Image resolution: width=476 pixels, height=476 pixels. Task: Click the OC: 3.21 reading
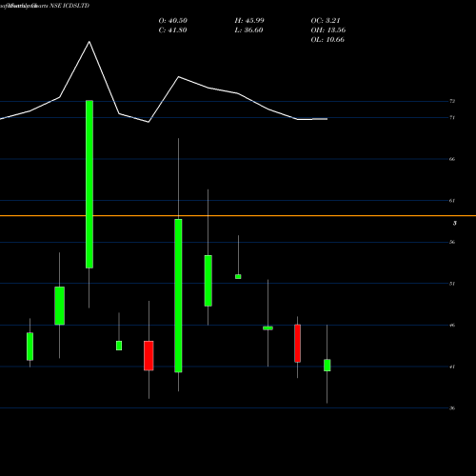pos(326,21)
